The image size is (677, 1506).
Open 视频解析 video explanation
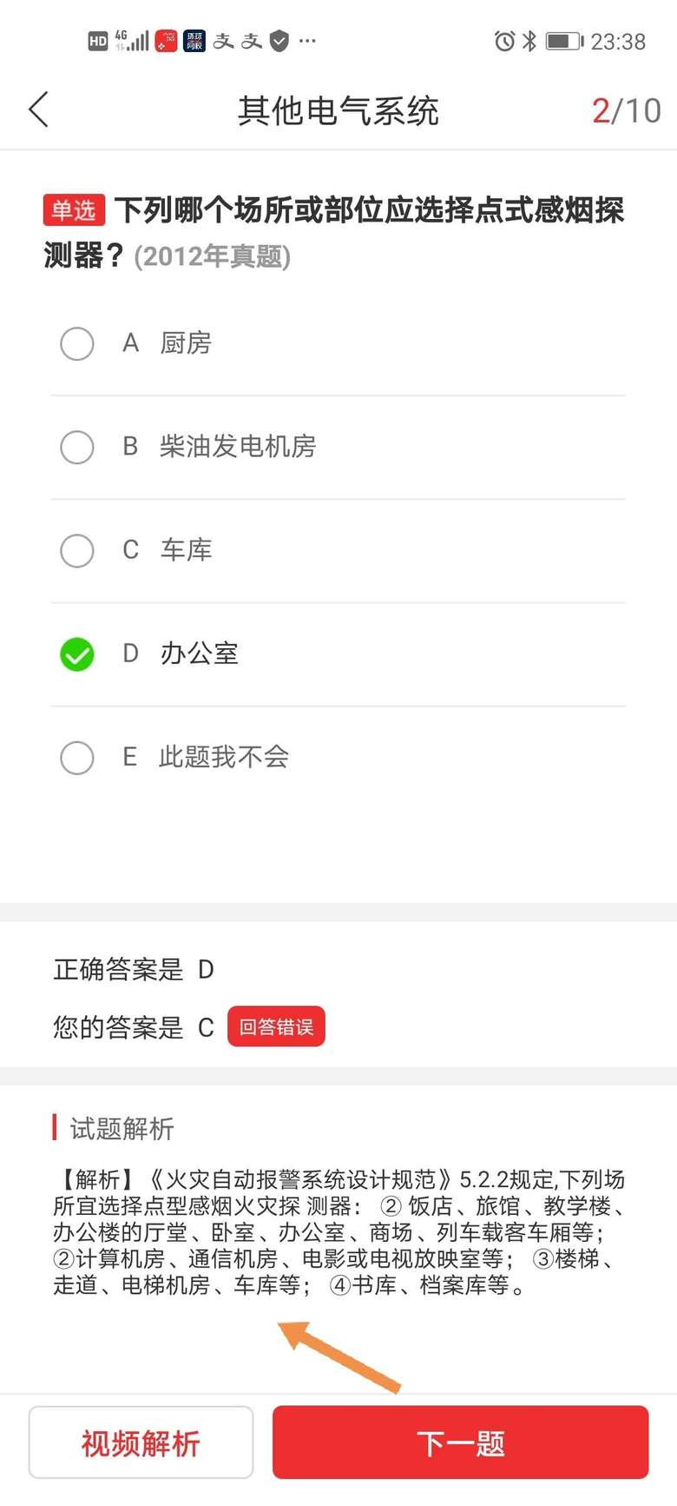tap(141, 1443)
